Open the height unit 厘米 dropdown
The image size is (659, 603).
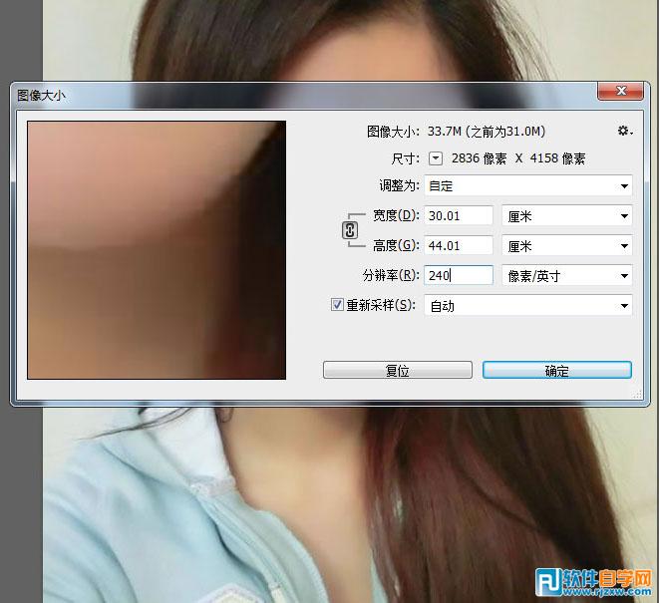tap(567, 246)
